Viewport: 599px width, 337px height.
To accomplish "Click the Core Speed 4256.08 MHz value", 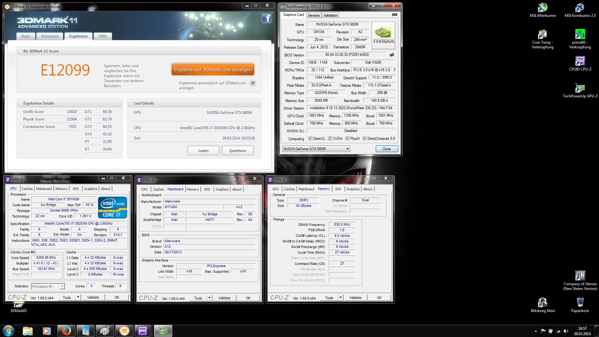I will (46, 258).
